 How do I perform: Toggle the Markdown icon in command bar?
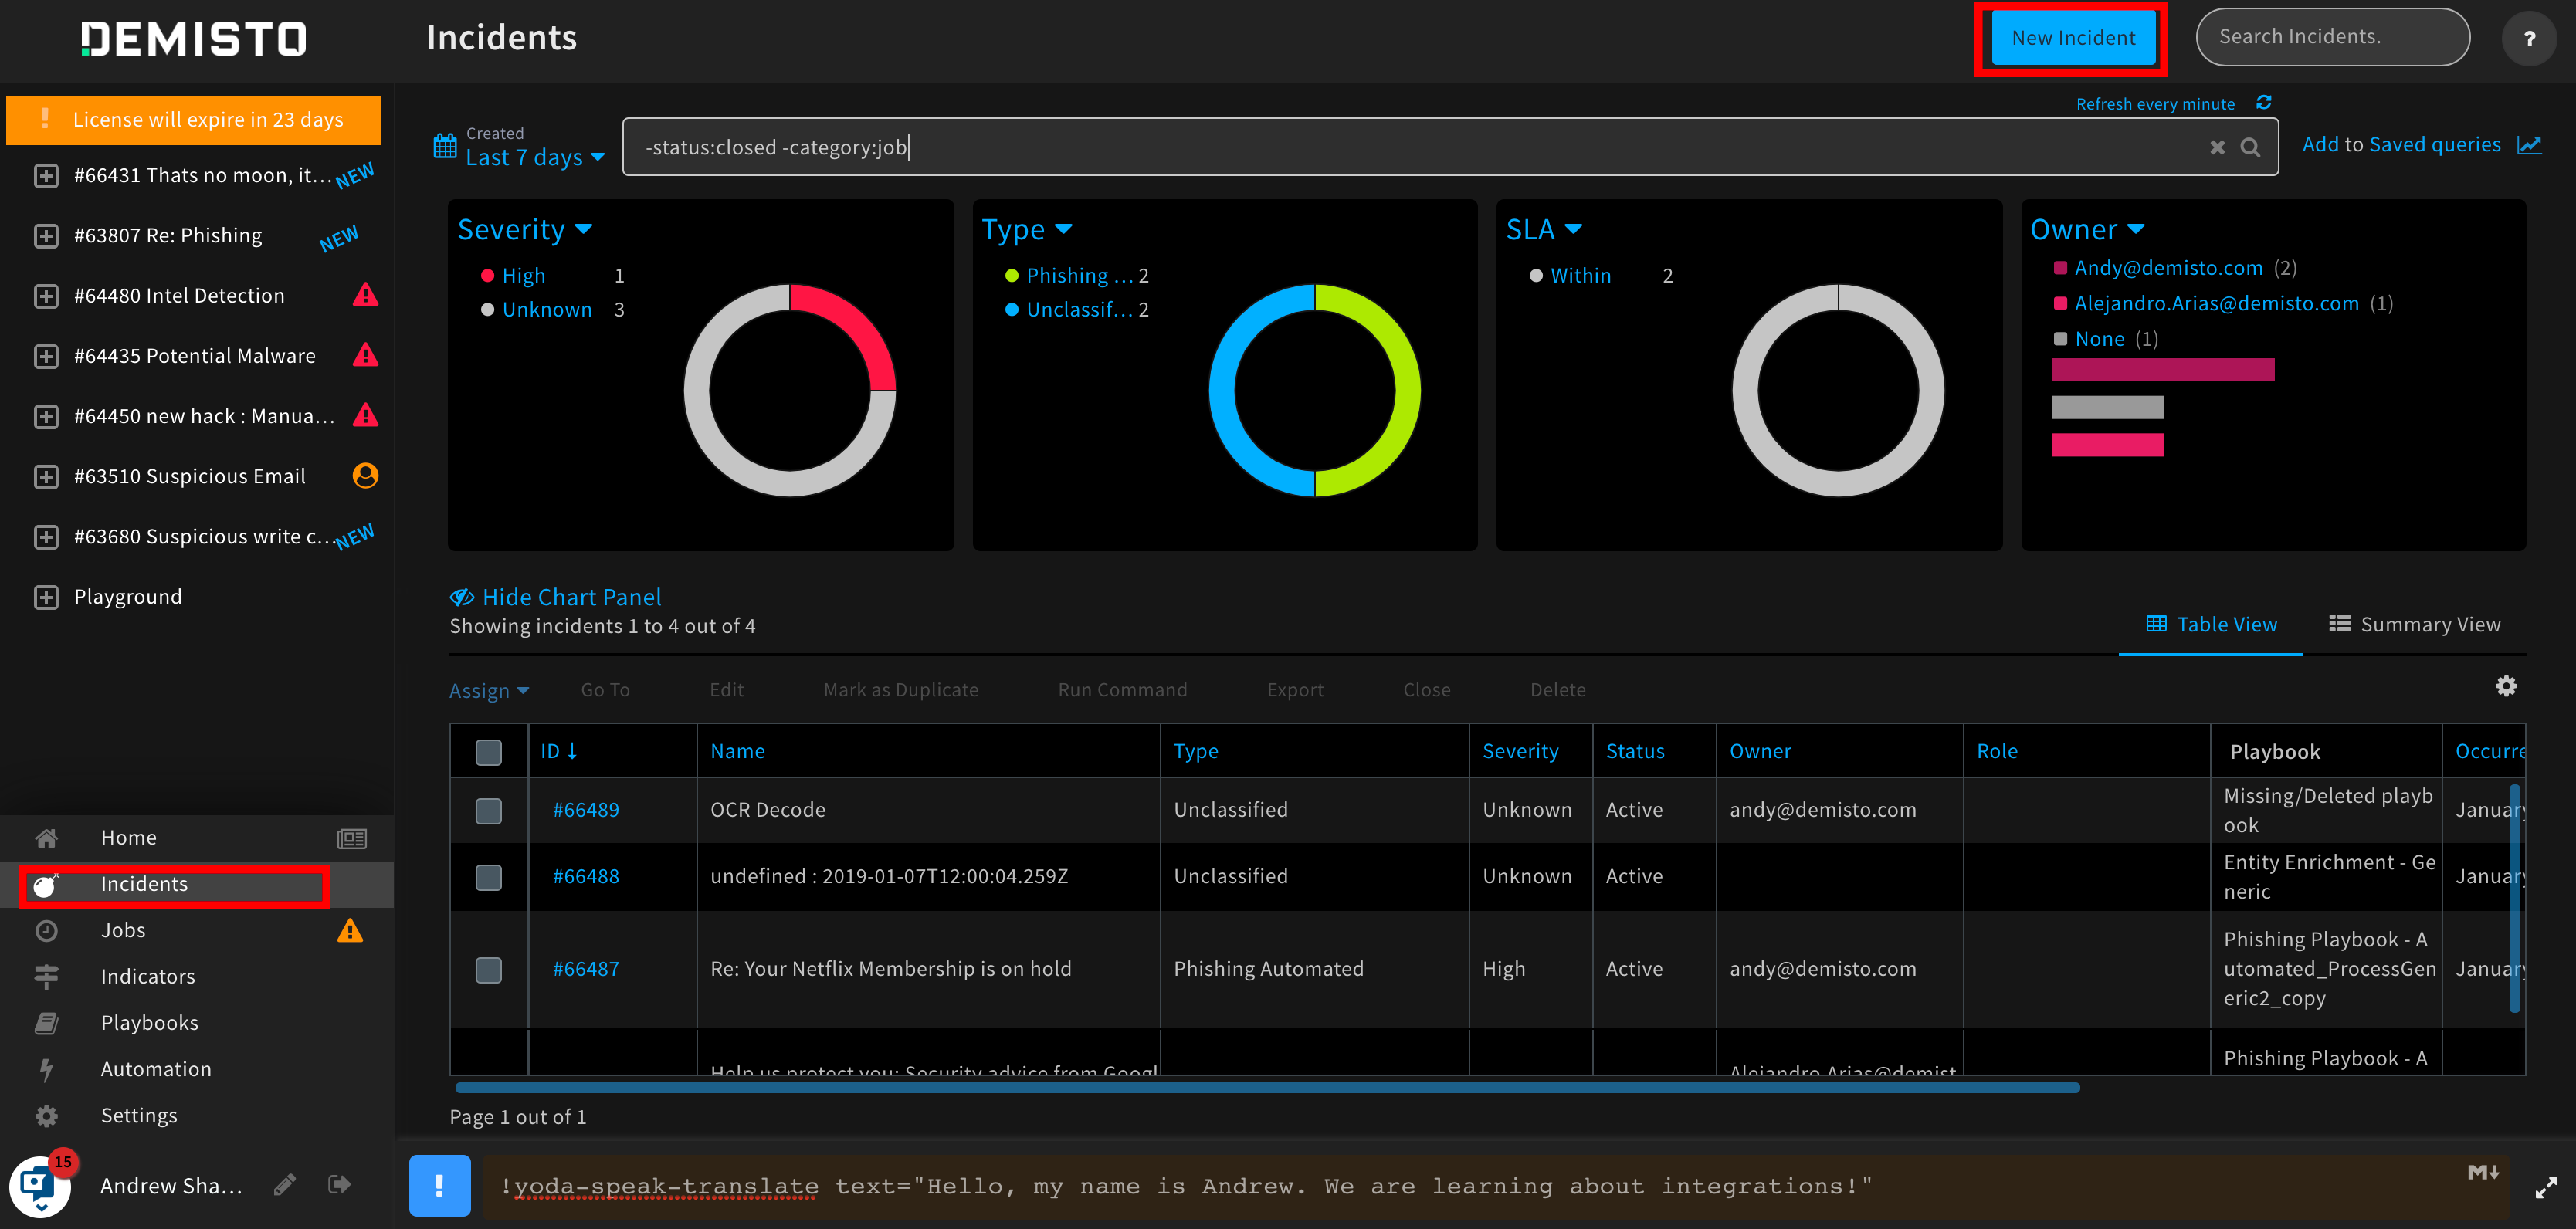click(x=2483, y=1172)
